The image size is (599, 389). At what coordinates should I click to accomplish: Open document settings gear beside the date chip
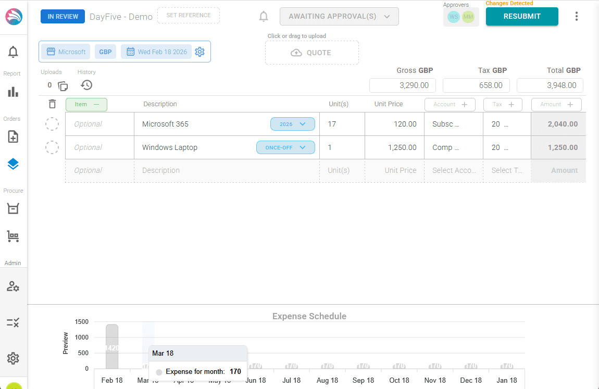click(199, 52)
